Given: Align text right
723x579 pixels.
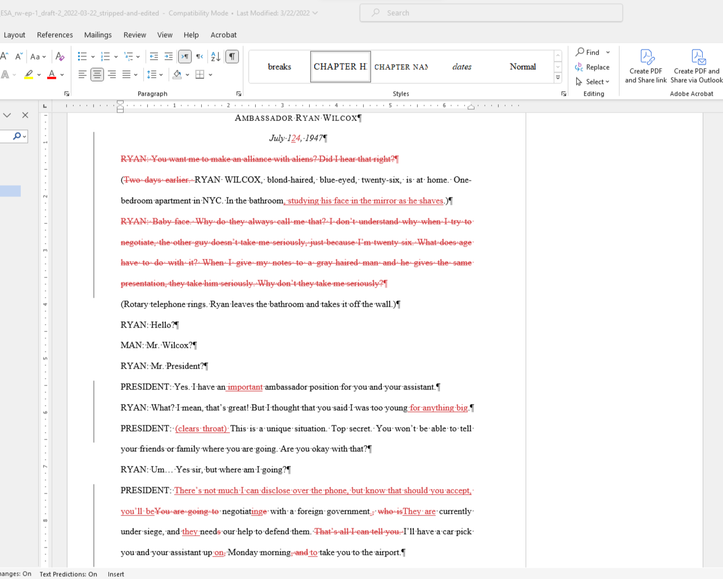Looking at the screenshot, I should pyautogui.click(x=111, y=74).
